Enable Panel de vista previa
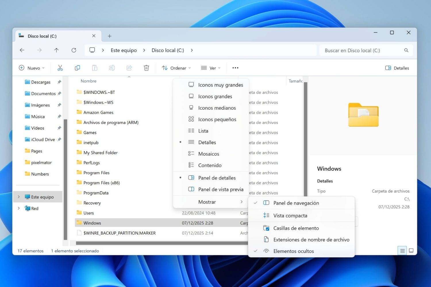431x287 pixels. [x=211, y=189]
